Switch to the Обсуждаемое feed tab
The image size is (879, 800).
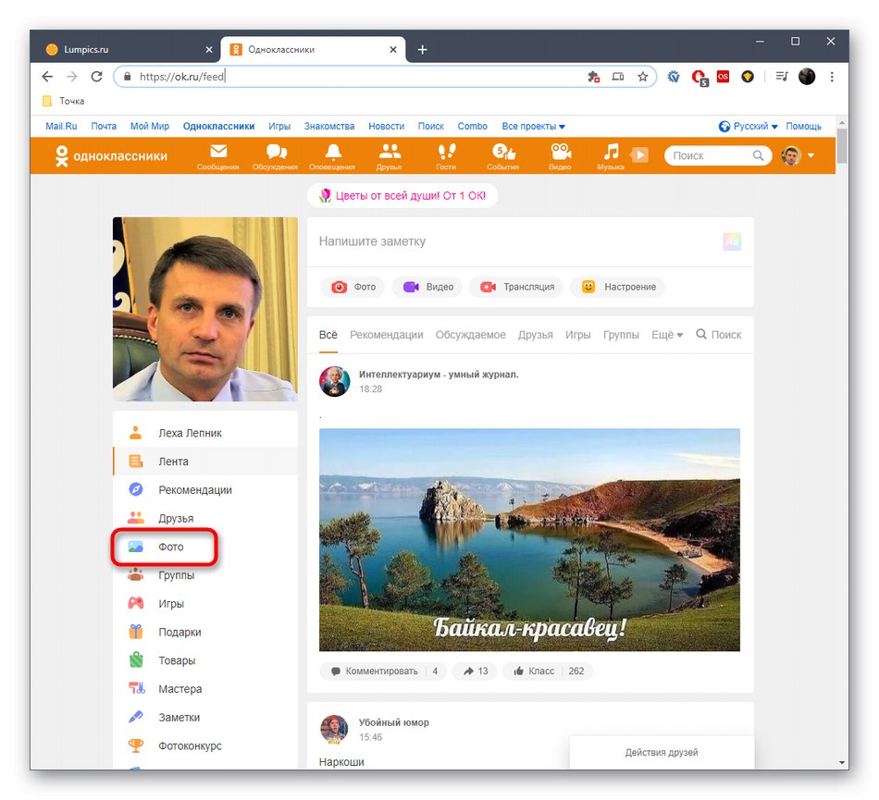coord(470,335)
